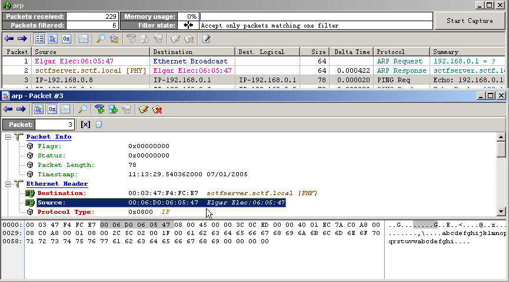Click the [x] icon beside packet number

pyautogui.click(x=85, y=125)
